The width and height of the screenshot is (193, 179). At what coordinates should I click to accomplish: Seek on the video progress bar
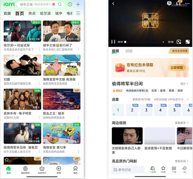tap(145, 42)
